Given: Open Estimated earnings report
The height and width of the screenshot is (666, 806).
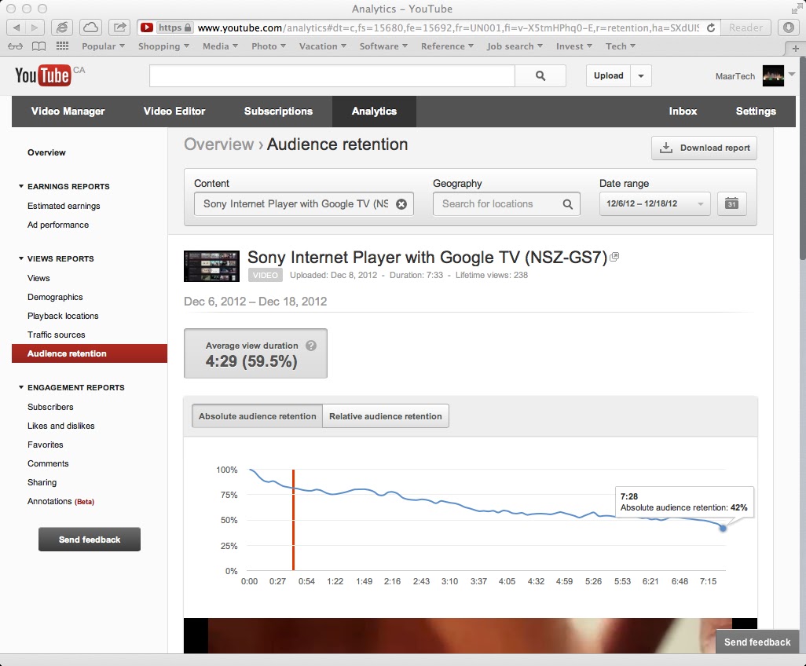Looking at the screenshot, I should [x=64, y=206].
